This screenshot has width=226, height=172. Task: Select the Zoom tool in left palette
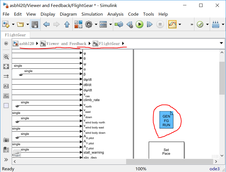[6, 57]
